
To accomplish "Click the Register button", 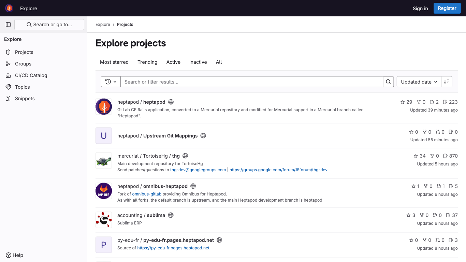I will click(x=447, y=8).
